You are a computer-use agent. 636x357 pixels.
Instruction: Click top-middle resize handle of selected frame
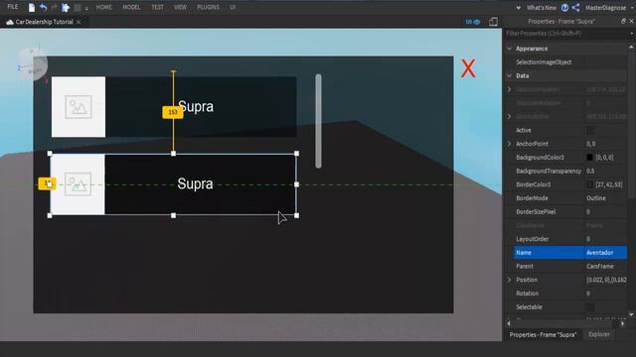click(x=173, y=154)
